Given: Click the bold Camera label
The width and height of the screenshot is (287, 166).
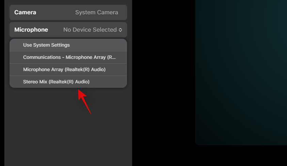Looking at the screenshot, I should (25, 13).
